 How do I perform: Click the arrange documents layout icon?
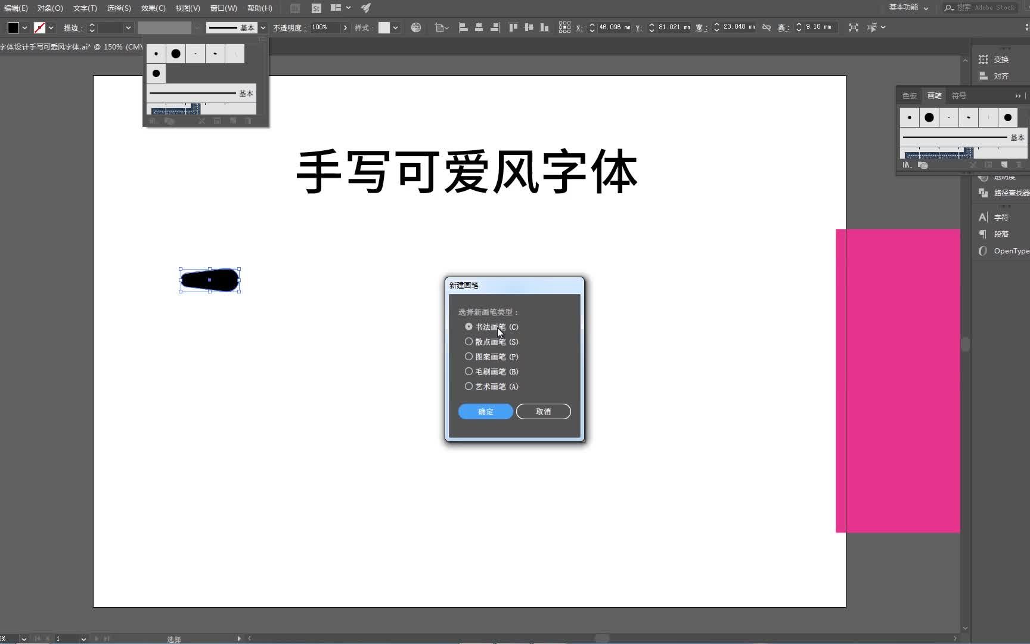(336, 8)
